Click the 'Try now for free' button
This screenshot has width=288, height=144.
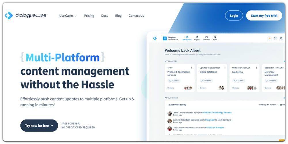point(39,126)
